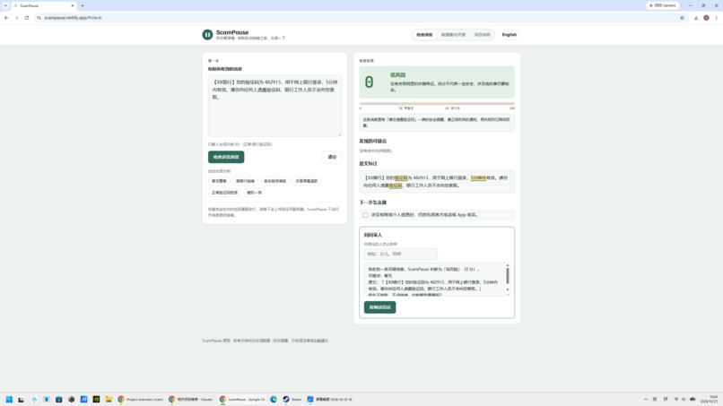Screen dimensions: 723x406
Task: Click the green 检查这条消息 button
Action: [226, 157]
